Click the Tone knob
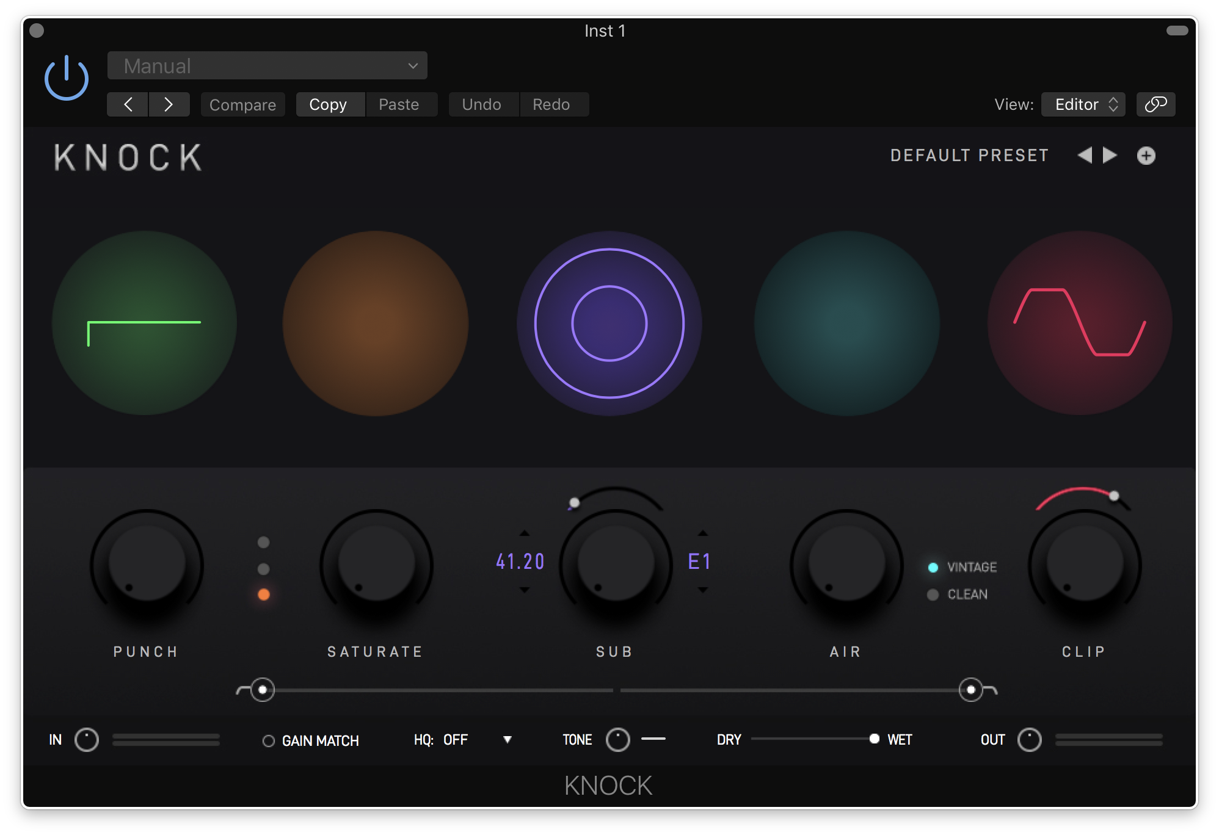This screenshot has height=835, width=1219. [617, 740]
